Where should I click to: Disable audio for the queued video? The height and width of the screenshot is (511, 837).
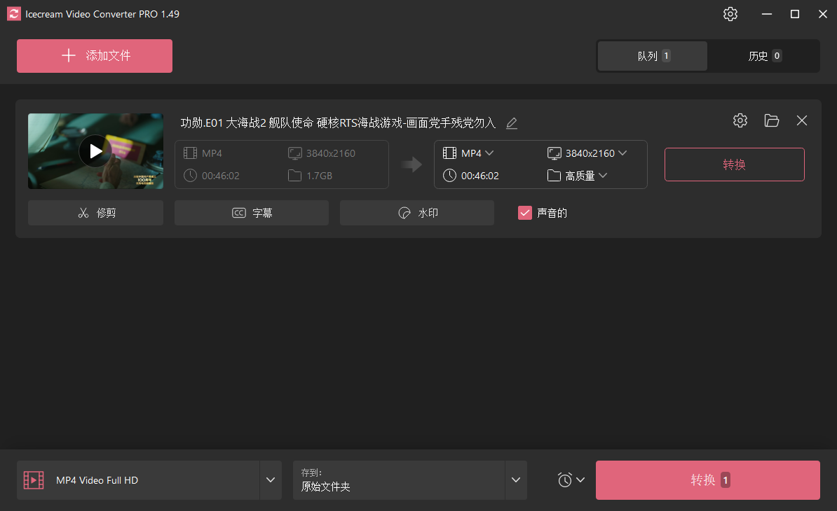525,212
